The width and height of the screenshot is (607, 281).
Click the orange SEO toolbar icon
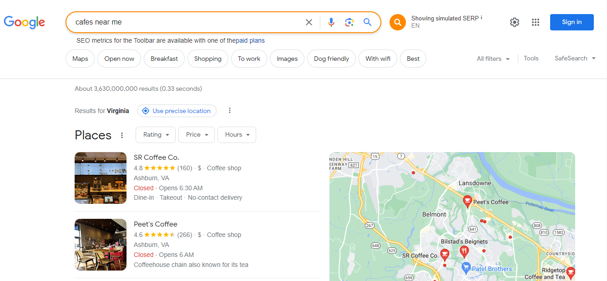397,22
